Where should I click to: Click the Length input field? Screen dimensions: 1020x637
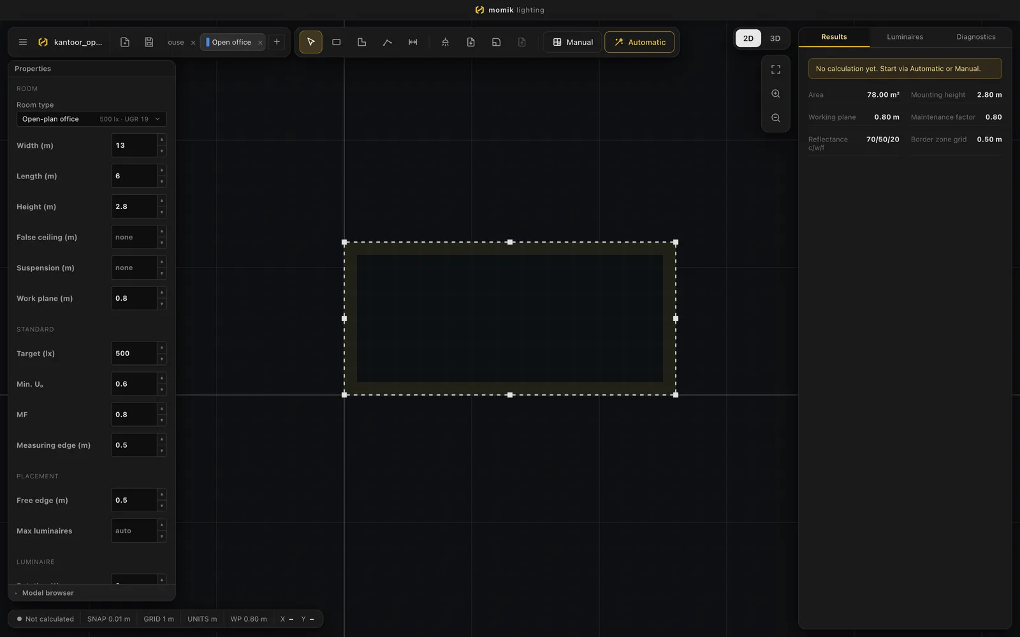134,176
